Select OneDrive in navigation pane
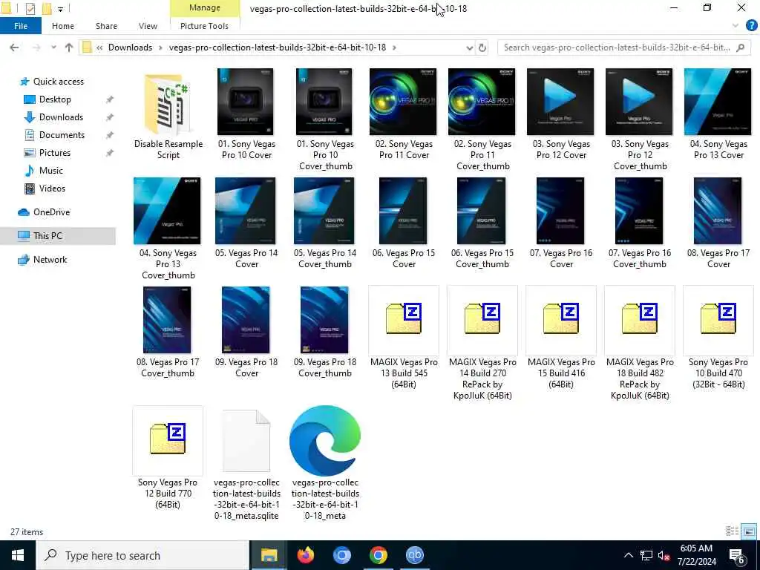Screen dimensions: 760x570 51,212
